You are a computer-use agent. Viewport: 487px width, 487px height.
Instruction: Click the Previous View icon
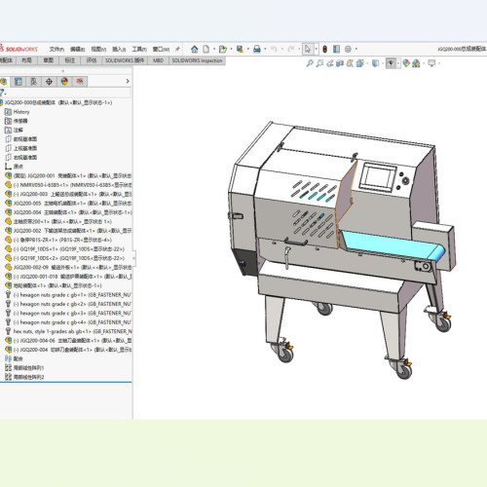tap(330, 63)
